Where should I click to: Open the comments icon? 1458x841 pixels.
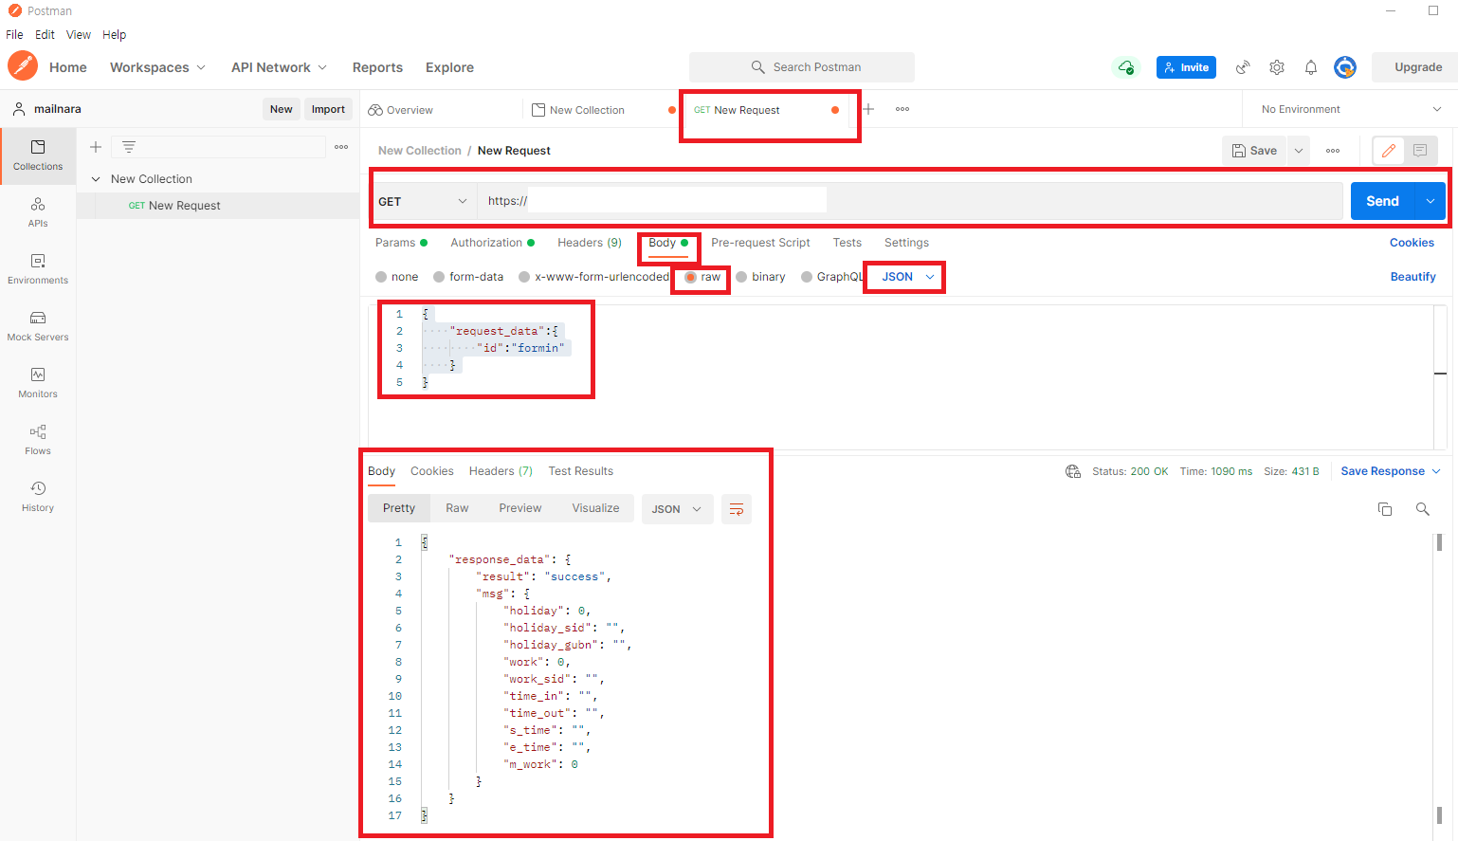pos(1420,151)
